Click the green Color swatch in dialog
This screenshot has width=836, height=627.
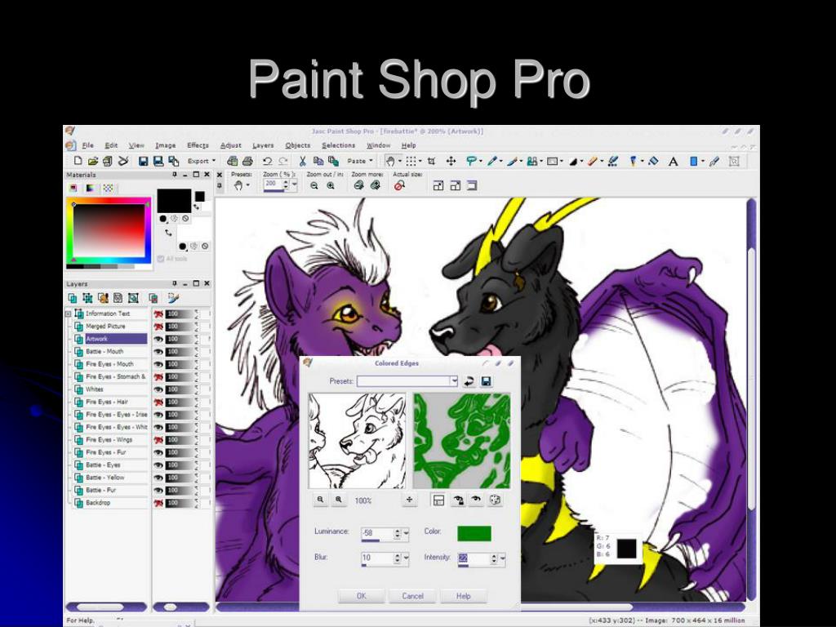[x=474, y=534]
